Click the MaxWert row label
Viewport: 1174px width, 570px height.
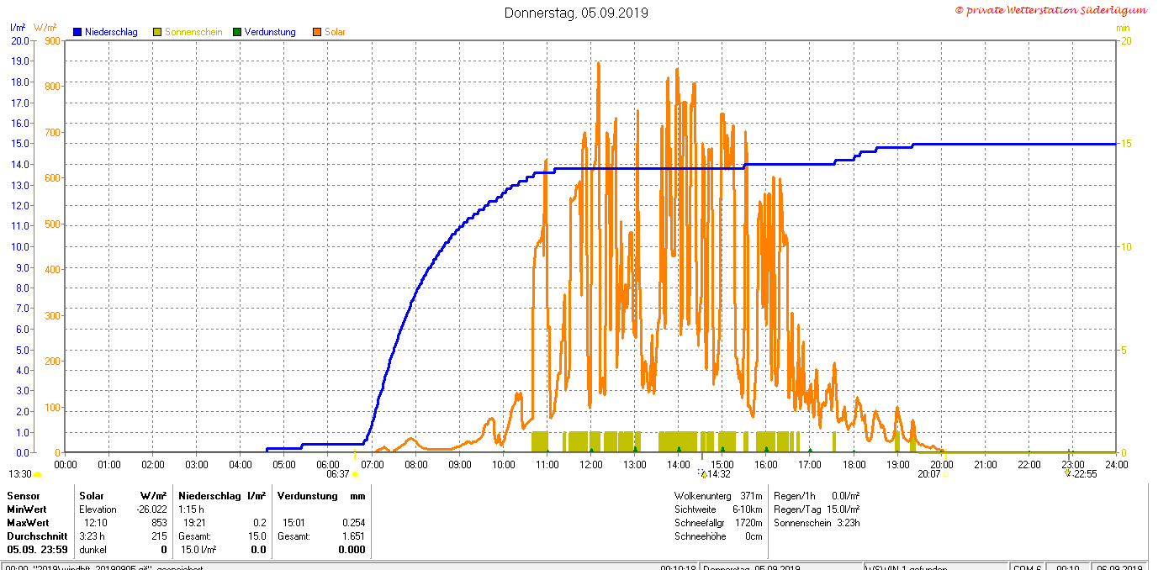[29, 523]
